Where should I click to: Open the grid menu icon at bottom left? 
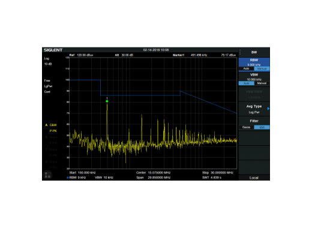(x=47, y=175)
